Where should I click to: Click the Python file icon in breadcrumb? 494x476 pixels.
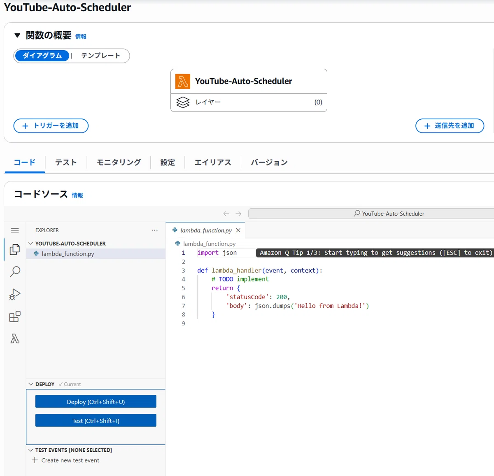(178, 244)
